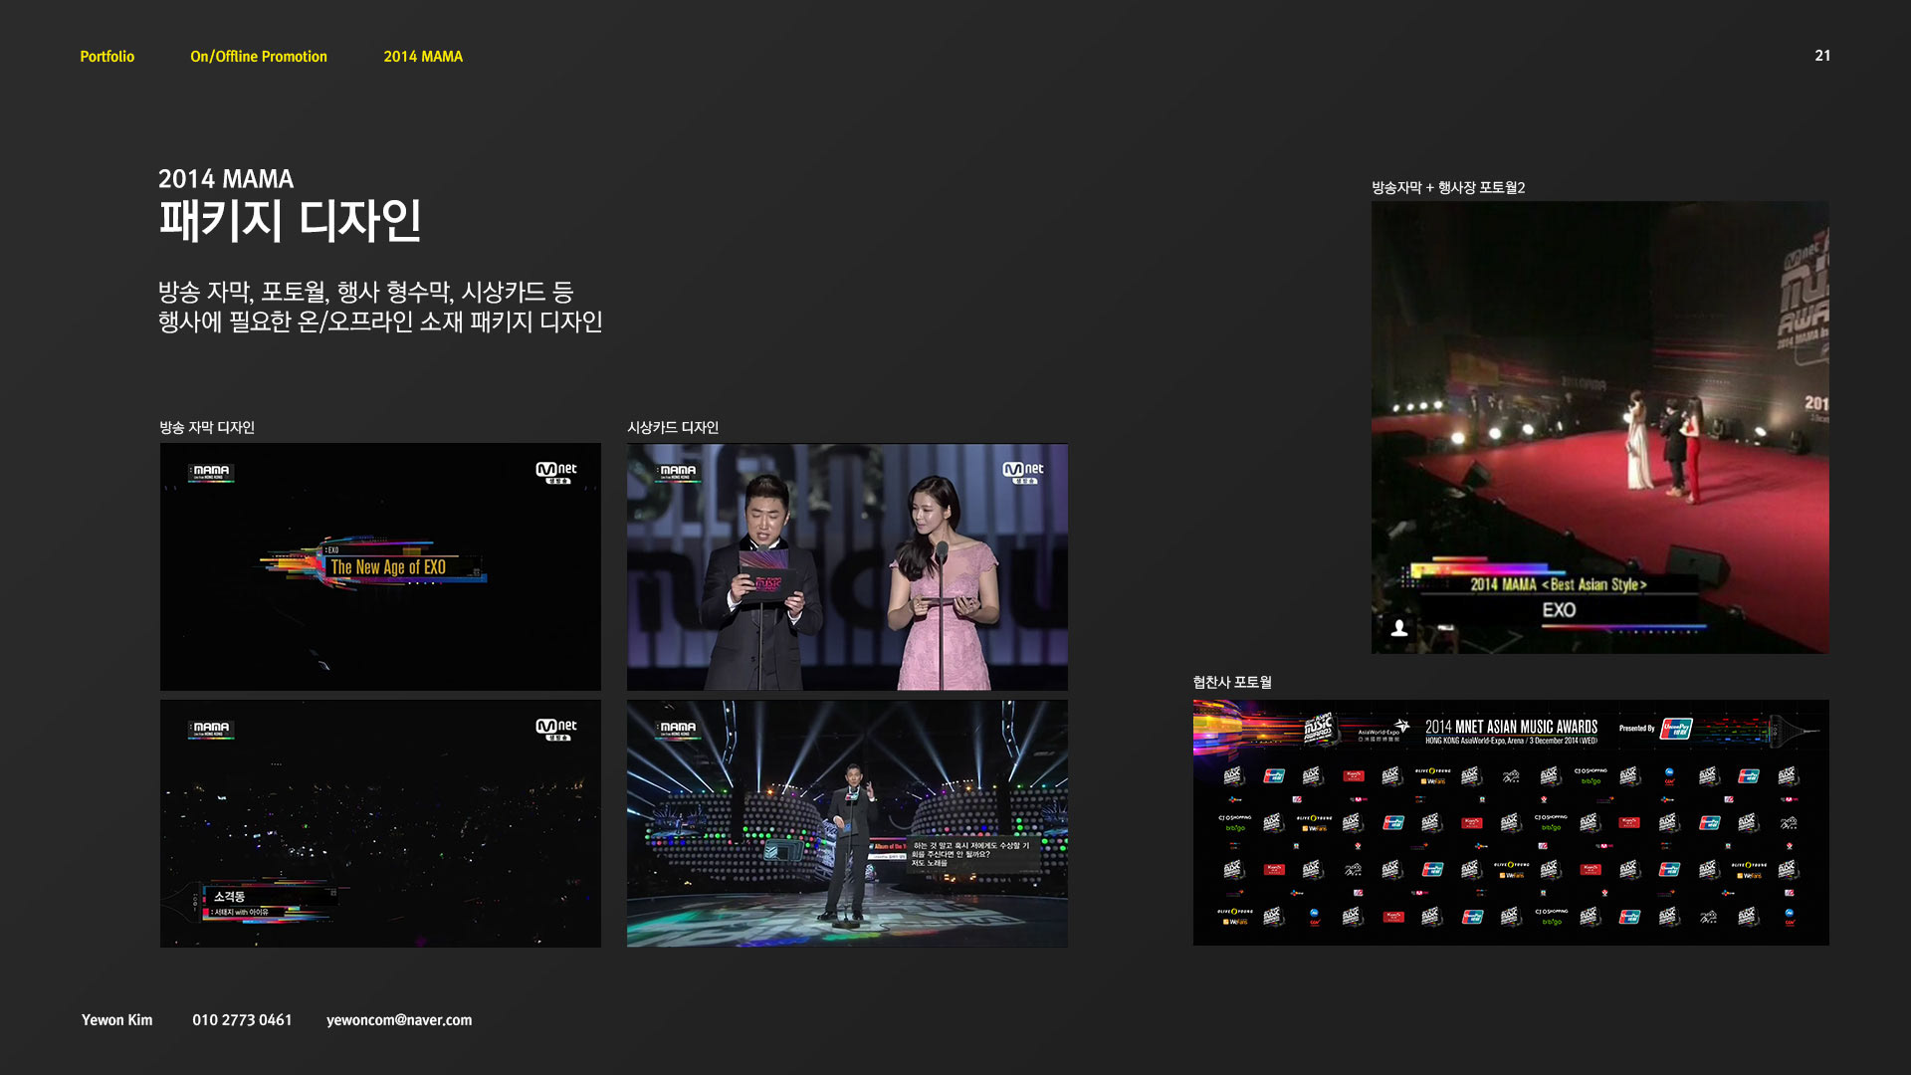Click email yewoncom@naver.com
The width and height of the screenshot is (1911, 1075).
399,1020
